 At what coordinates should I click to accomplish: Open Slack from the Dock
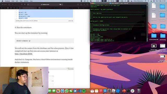pyautogui.click(x=133, y=91)
